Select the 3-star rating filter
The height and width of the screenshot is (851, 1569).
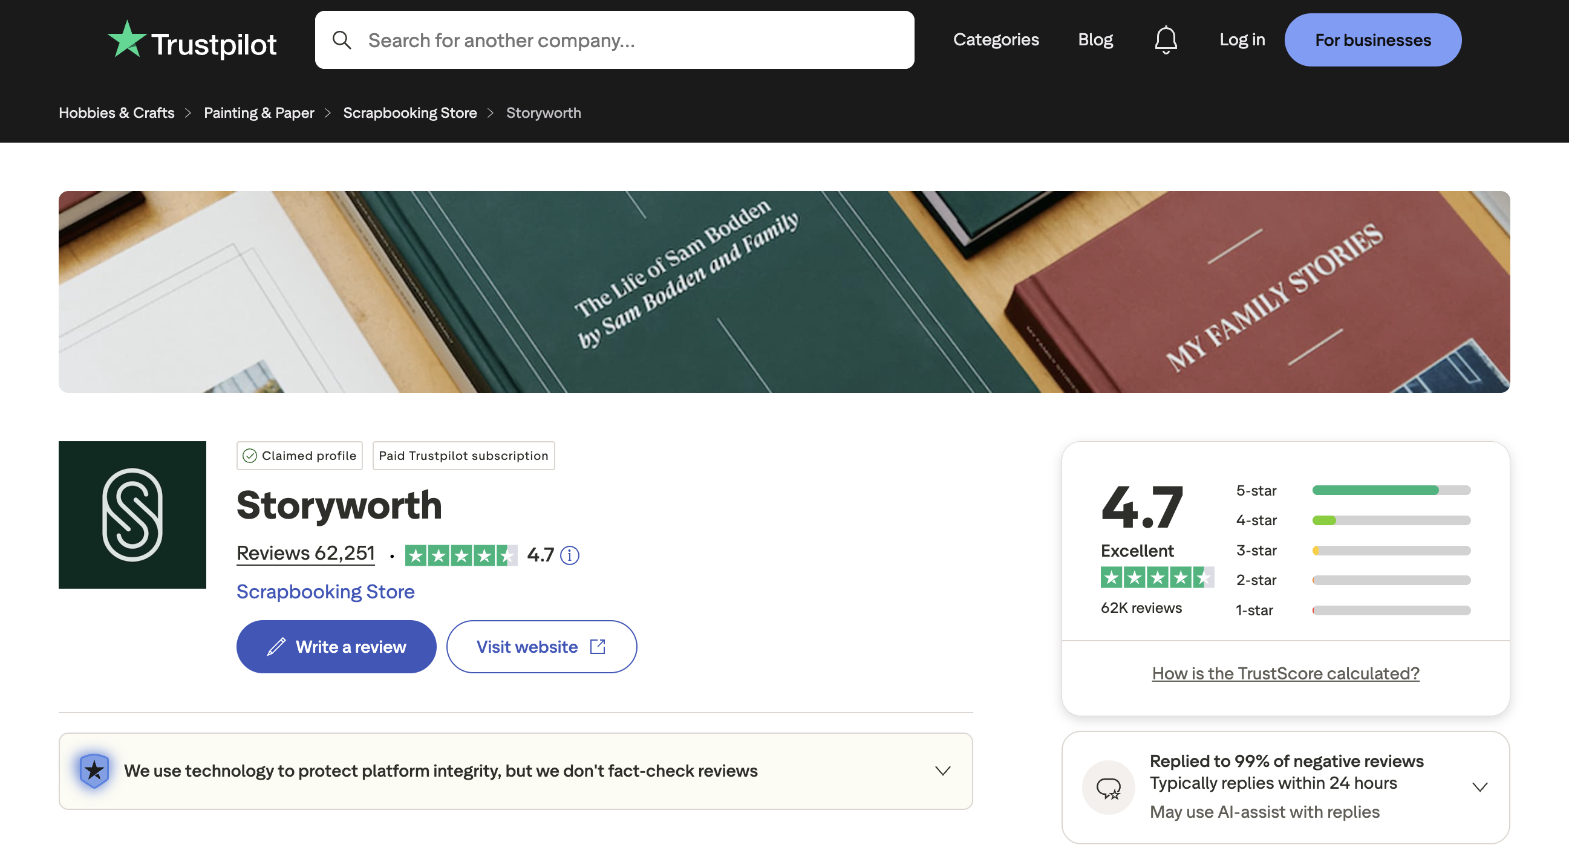pyautogui.click(x=1352, y=551)
